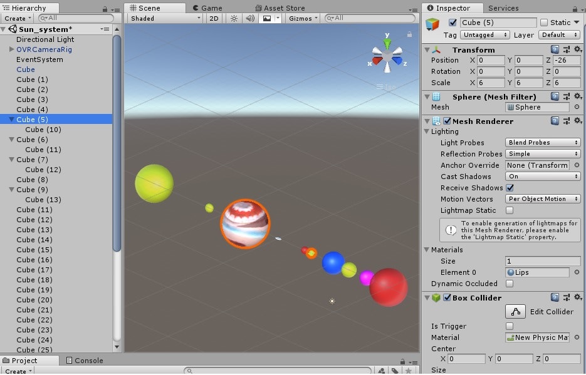
Task: Click the scene effects image icon
Action: (x=267, y=18)
